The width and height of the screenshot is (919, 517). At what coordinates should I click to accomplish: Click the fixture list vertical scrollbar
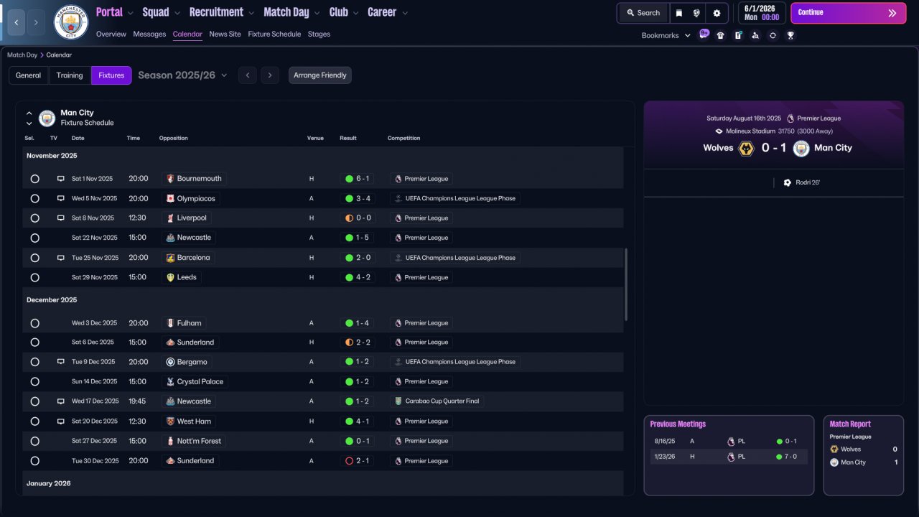pyautogui.click(x=627, y=285)
